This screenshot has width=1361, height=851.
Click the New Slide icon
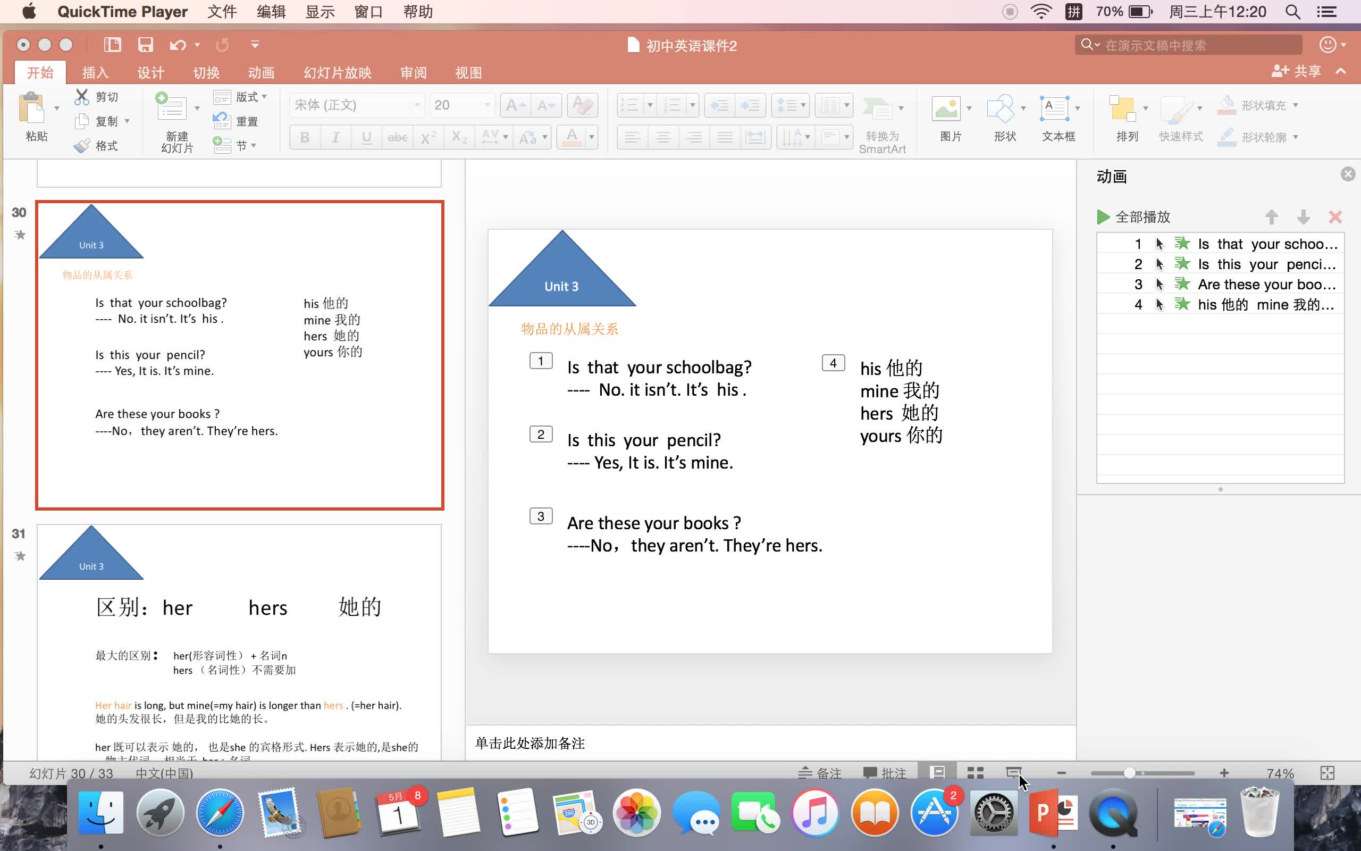[171, 107]
